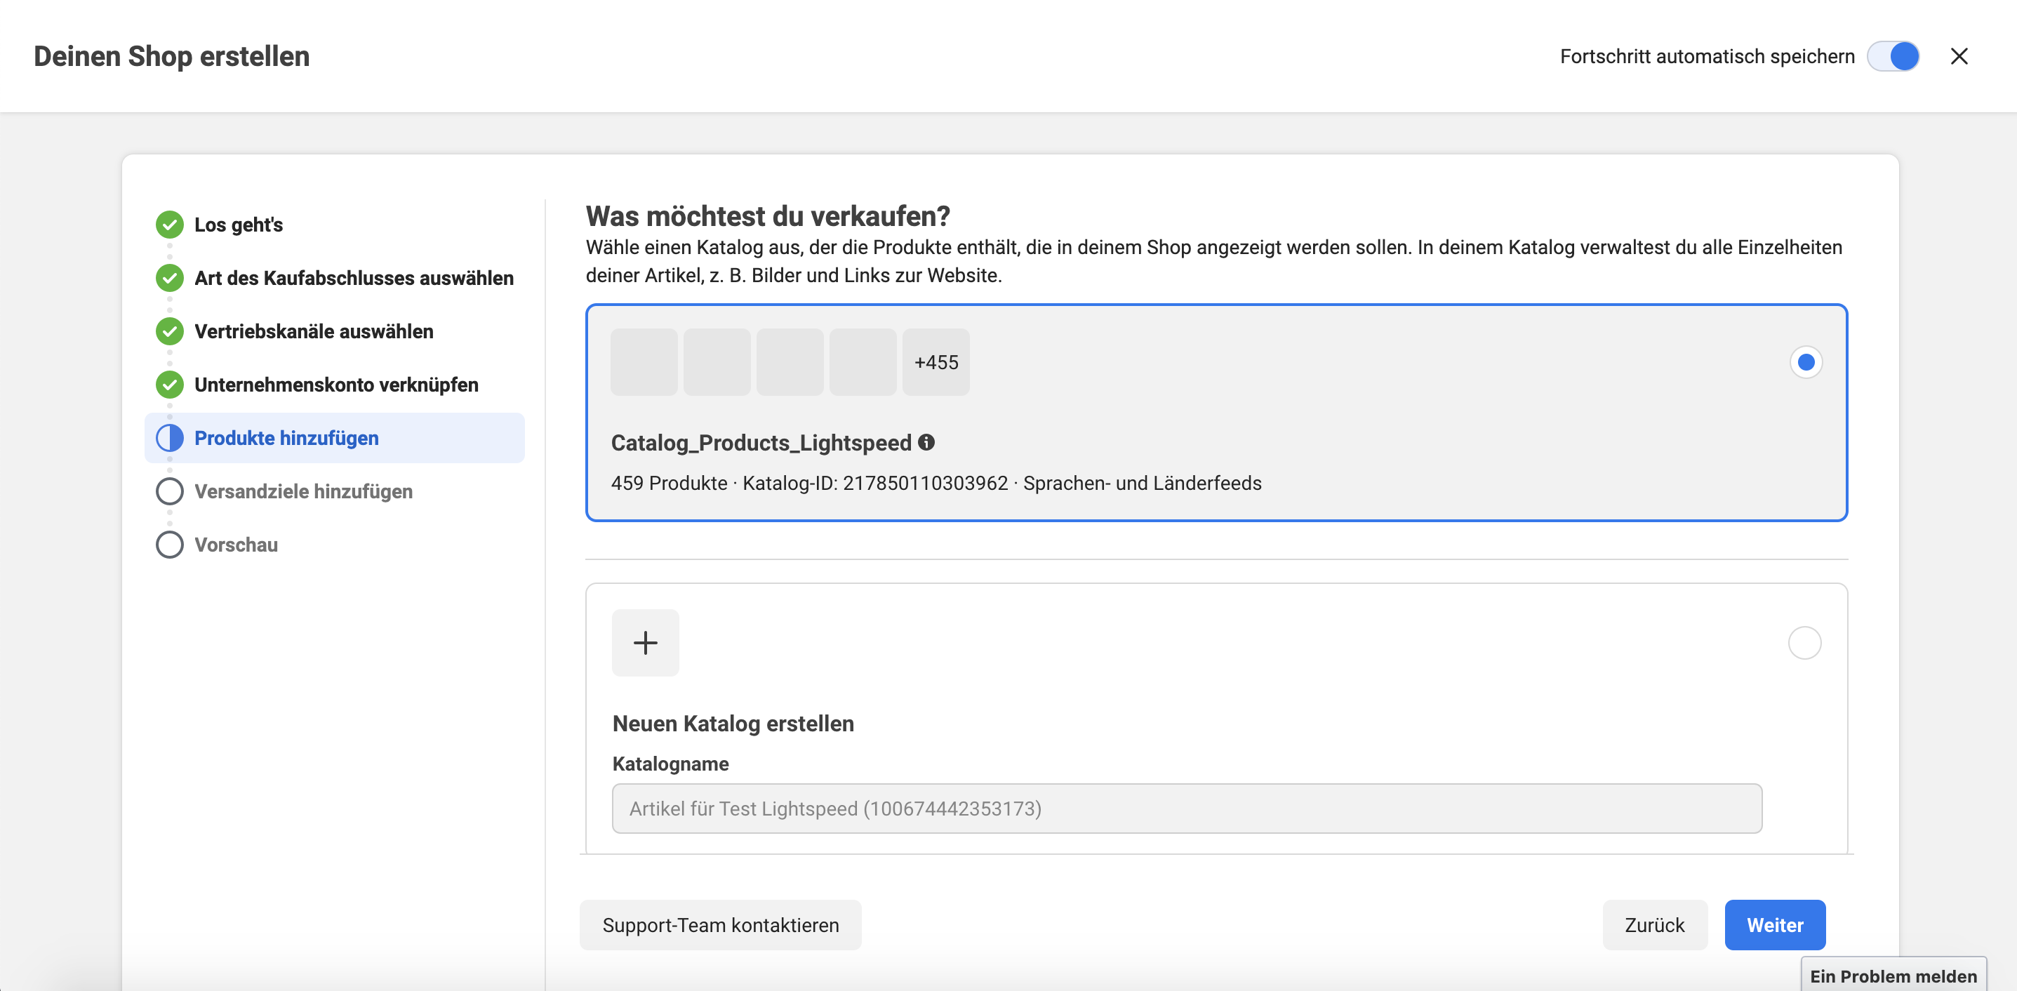This screenshot has height=991, width=2017.
Task: Select the Produkte hinzufügen step
Action: tap(334, 437)
